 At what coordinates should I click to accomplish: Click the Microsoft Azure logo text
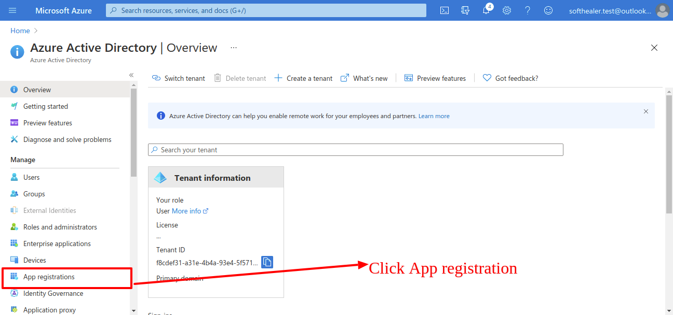tap(63, 10)
